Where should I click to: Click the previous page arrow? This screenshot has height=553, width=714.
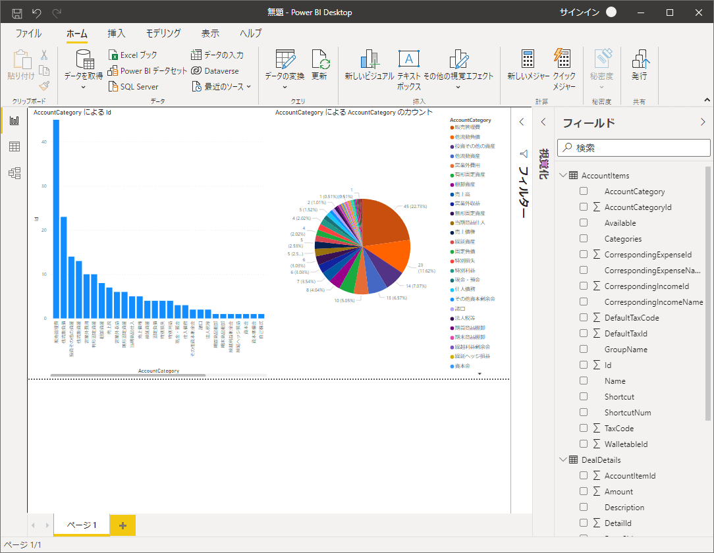(x=33, y=525)
